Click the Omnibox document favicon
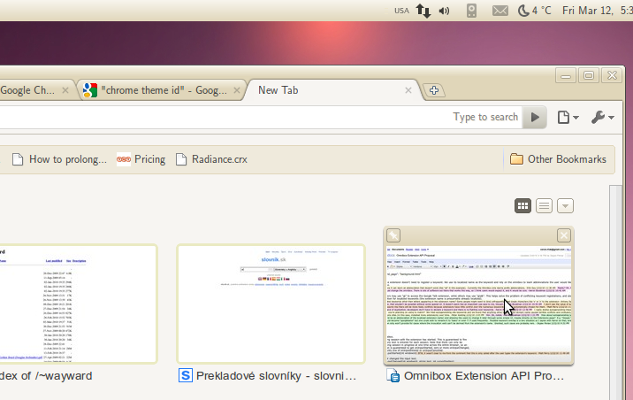Screen dimensions: 633x400 point(393,376)
